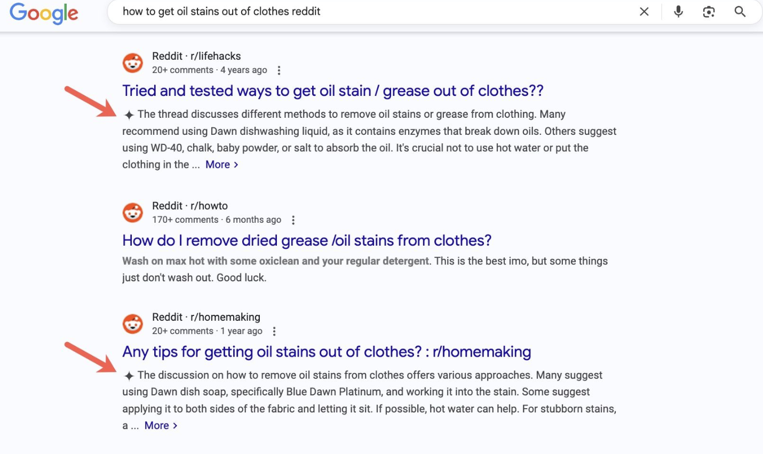Image resolution: width=763 pixels, height=454 pixels.
Task: Clear the search query with the X icon
Action: pos(644,11)
